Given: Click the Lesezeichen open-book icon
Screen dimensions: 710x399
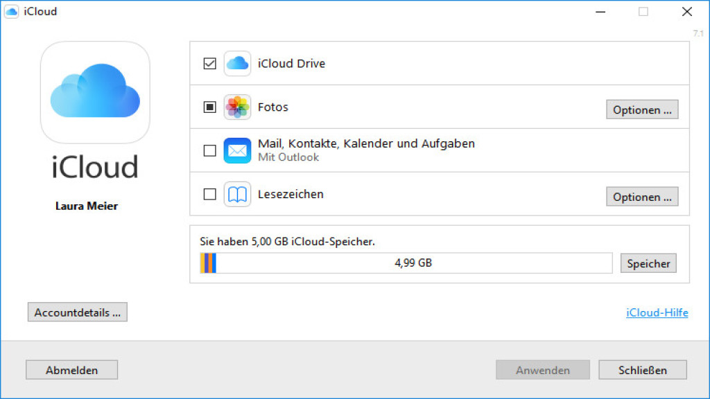Looking at the screenshot, I should click(x=237, y=195).
